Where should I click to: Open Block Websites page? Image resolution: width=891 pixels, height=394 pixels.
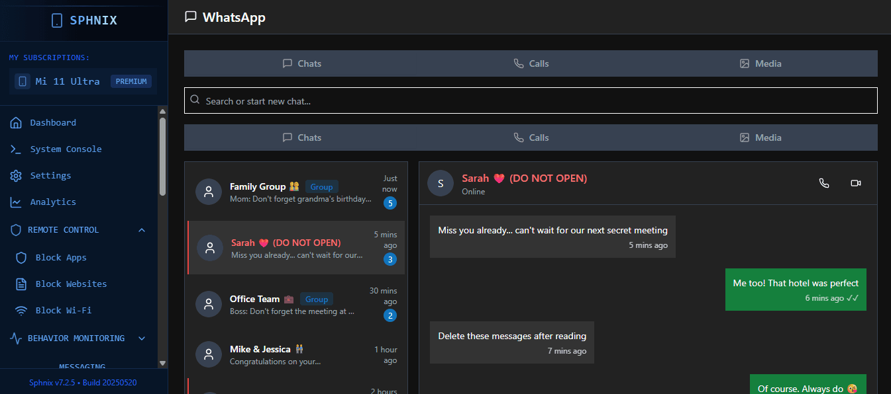coord(71,284)
